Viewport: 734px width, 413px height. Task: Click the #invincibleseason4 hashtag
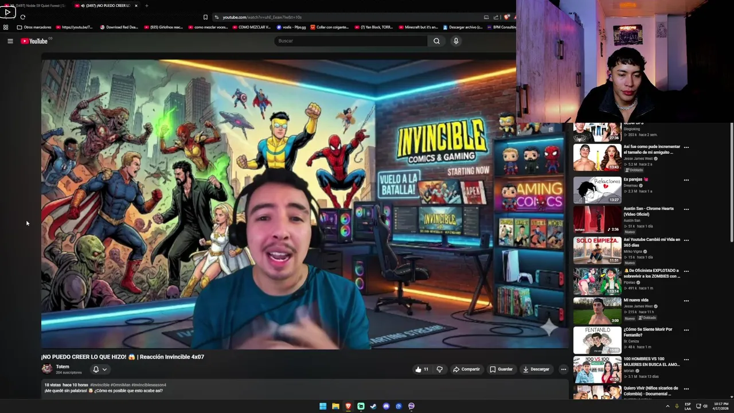[x=149, y=385]
